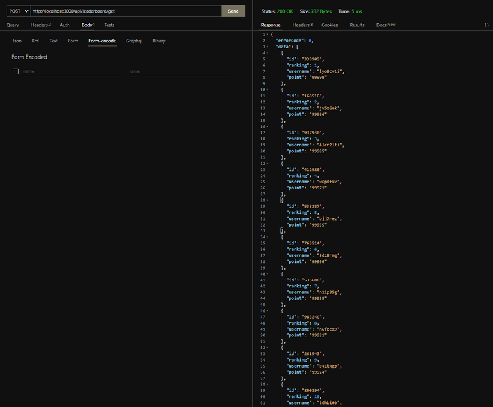Image resolution: width=493 pixels, height=407 pixels.
Task: Fold the object starting at line 52
Action: [x=267, y=348]
